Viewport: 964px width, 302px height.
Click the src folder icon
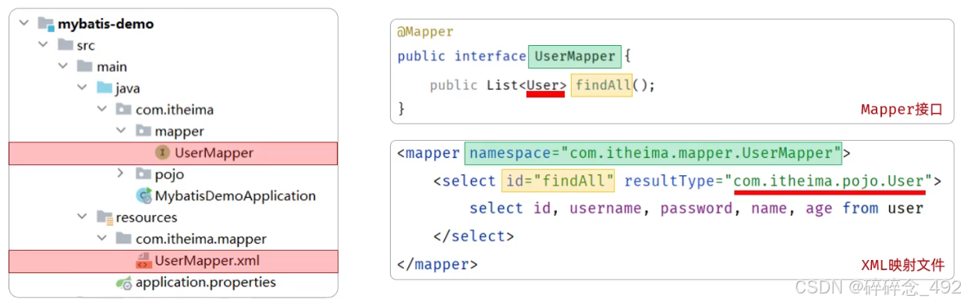tap(66, 46)
